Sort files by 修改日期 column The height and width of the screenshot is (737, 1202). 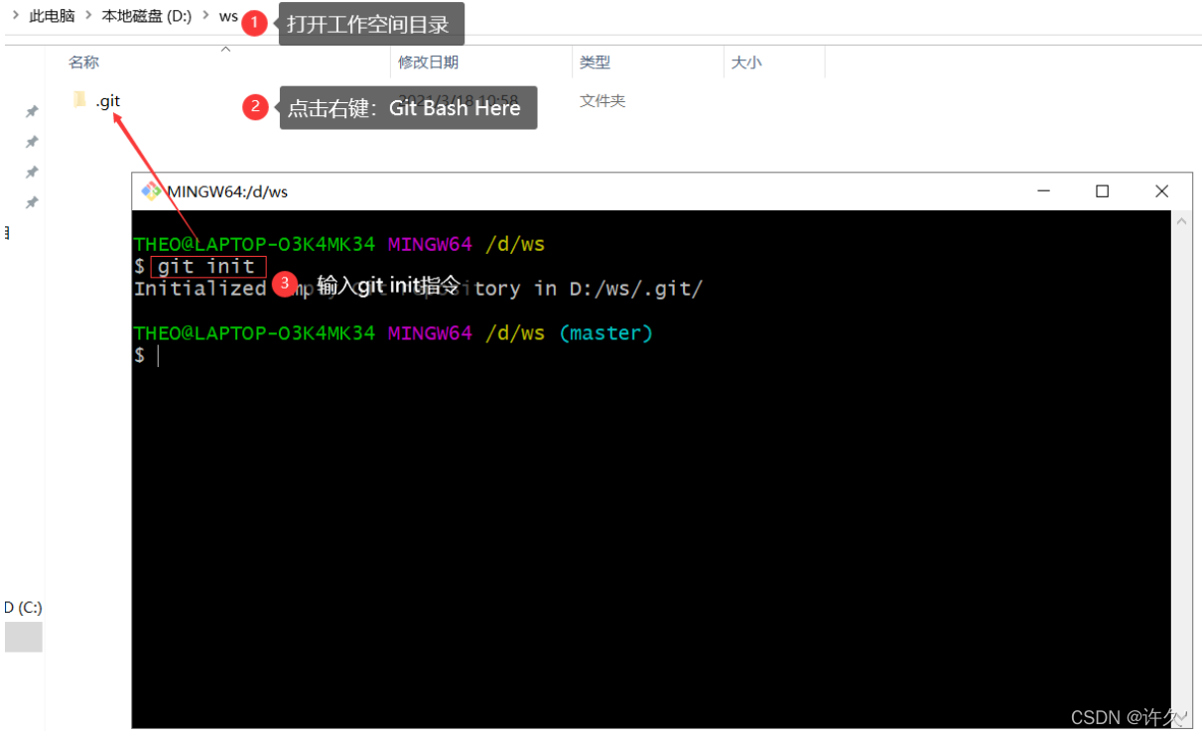[x=428, y=62]
